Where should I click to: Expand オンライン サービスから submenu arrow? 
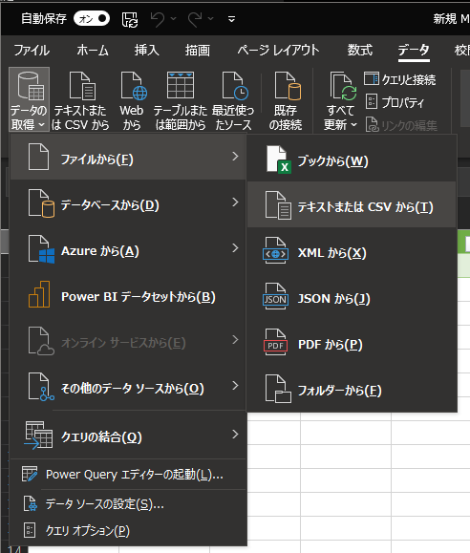[235, 340]
